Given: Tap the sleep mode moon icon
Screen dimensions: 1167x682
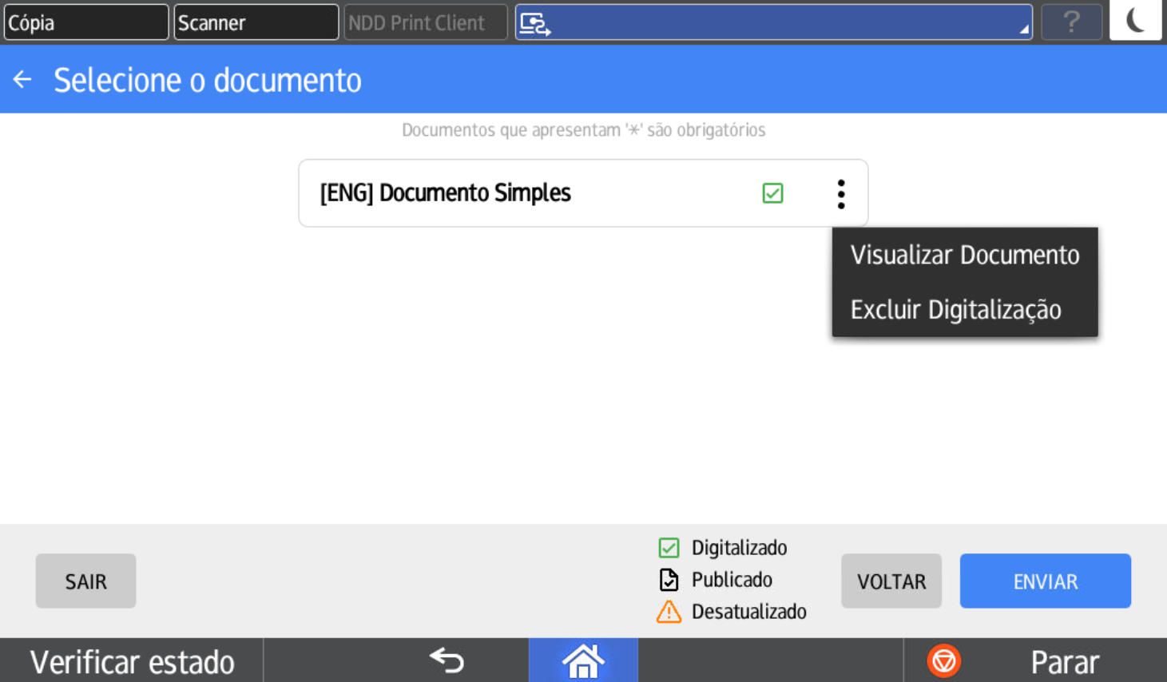Looking at the screenshot, I should (x=1135, y=22).
